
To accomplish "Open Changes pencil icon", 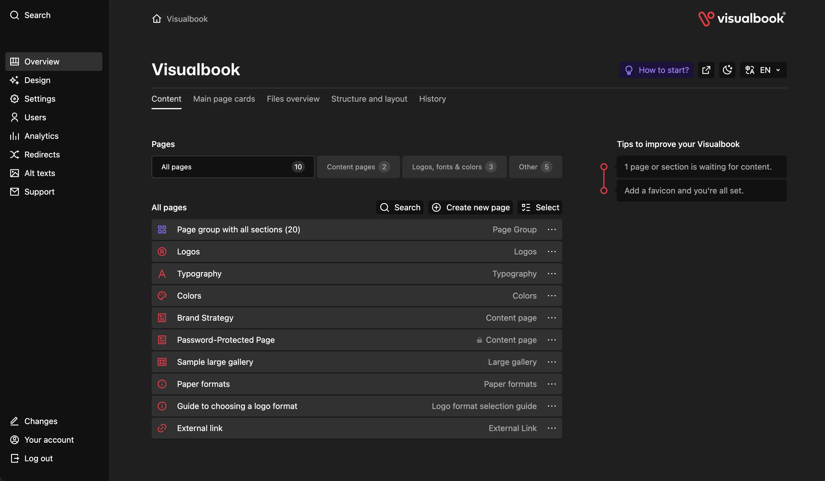I will (15, 421).
